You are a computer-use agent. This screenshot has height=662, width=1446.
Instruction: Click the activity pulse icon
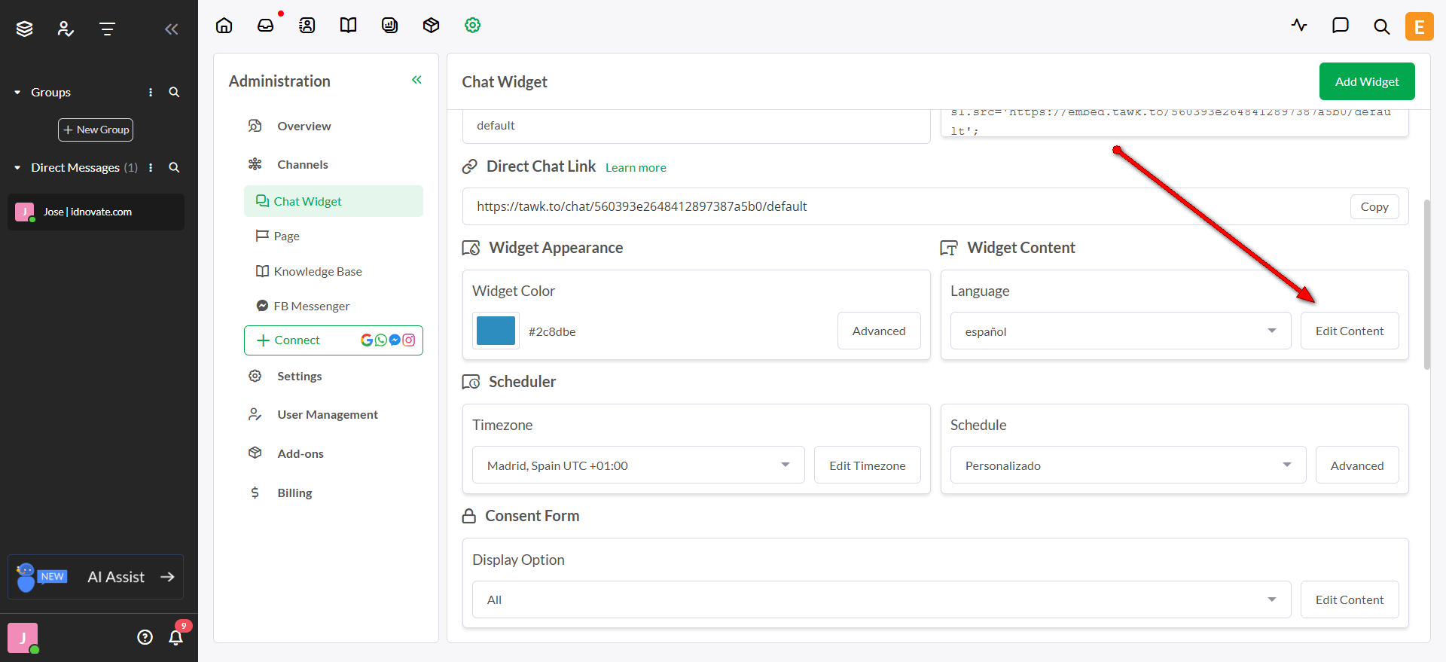click(x=1299, y=26)
